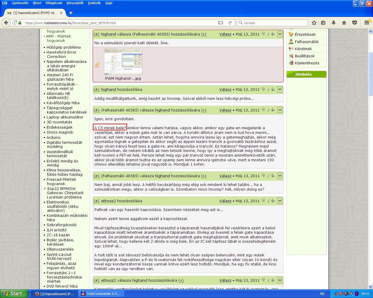Open the Súgó menu
Viewport: 373px width, 298px height.
109,3
